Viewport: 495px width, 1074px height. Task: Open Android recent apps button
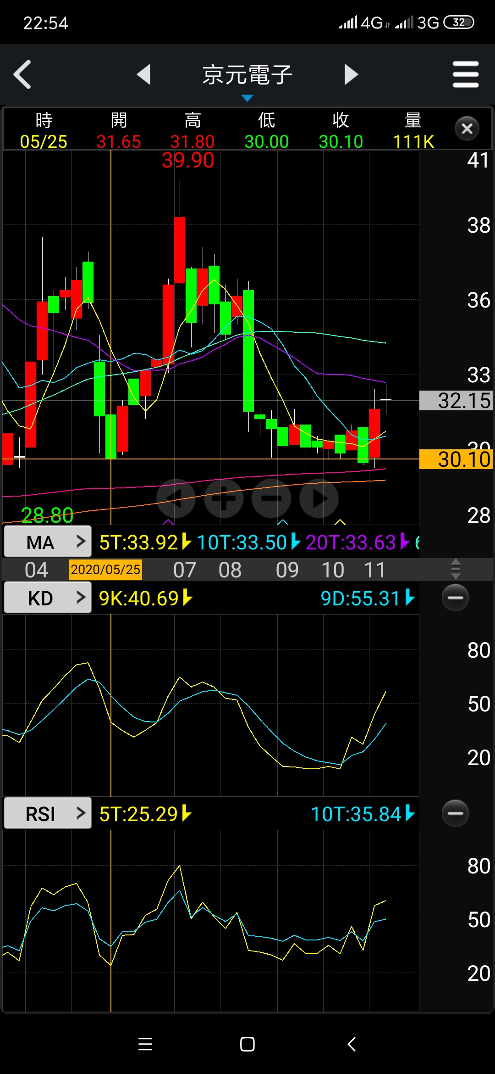(145, 1044)
